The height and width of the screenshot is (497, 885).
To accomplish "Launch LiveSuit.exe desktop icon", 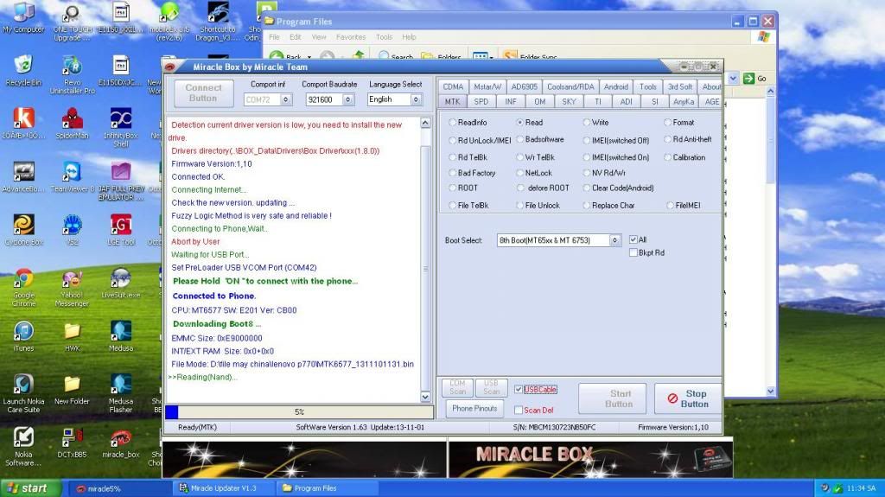I will tap(121, 283).
